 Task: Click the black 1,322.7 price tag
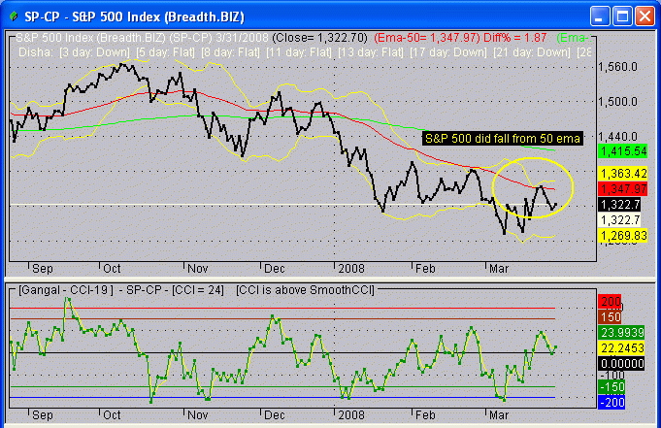pos(619,205)
